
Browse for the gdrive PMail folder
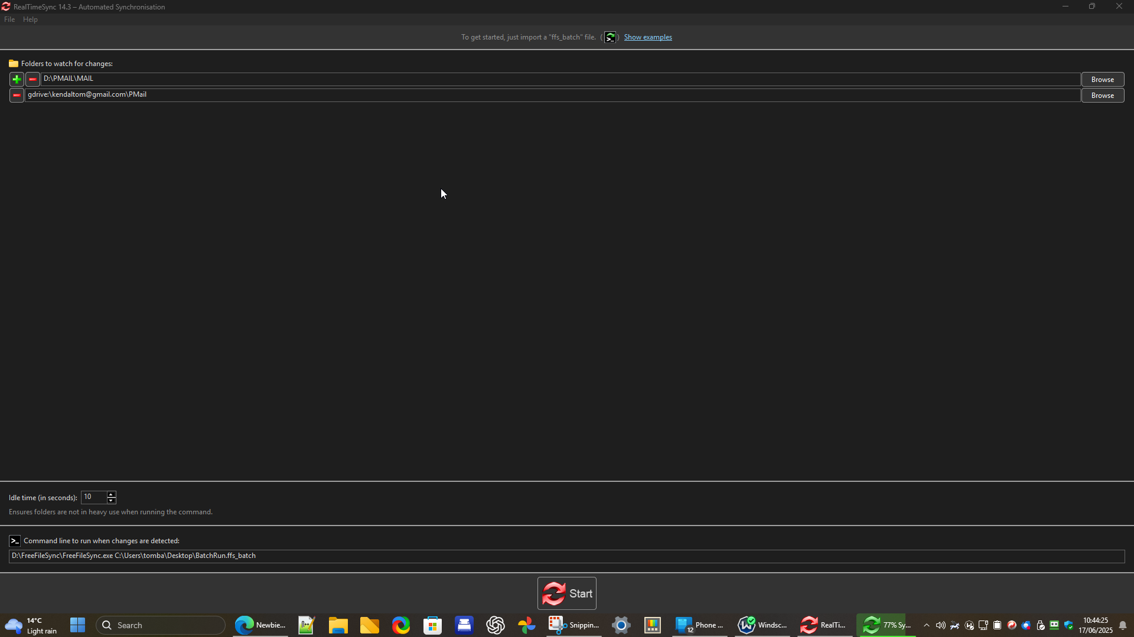tap(1103, 96)
